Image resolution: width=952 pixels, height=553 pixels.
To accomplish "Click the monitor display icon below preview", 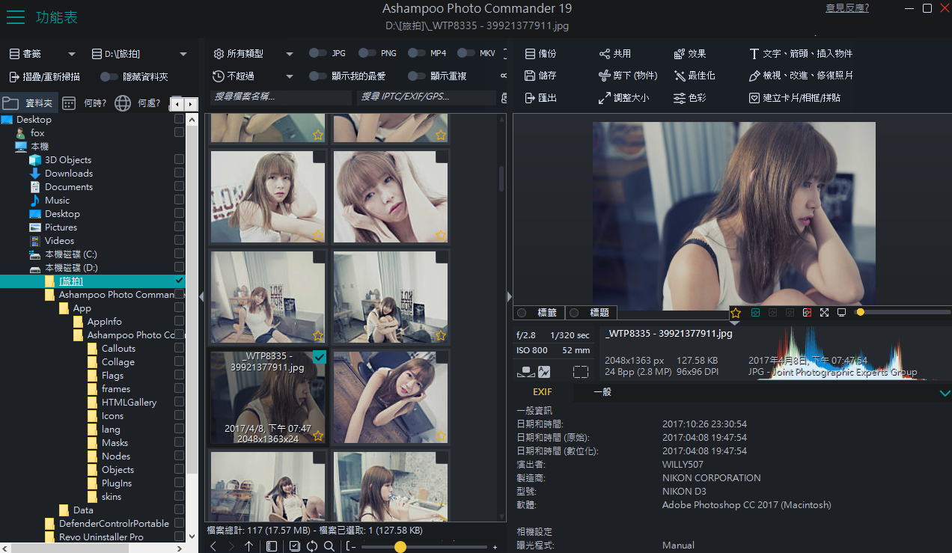I will pyautogui.click(x=841, y=312).
